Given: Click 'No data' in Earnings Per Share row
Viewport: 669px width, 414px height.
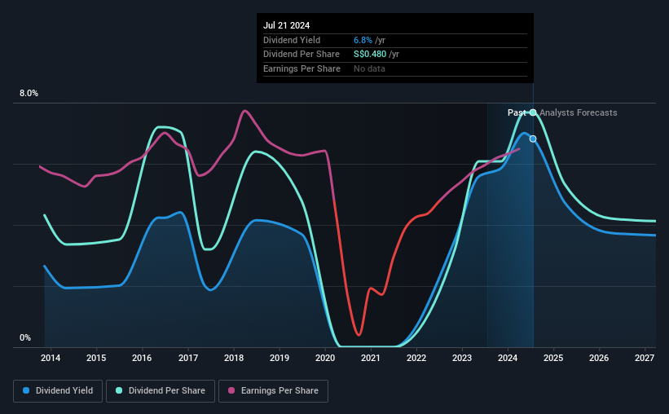Looking at the screenshot, I should 369,68.
